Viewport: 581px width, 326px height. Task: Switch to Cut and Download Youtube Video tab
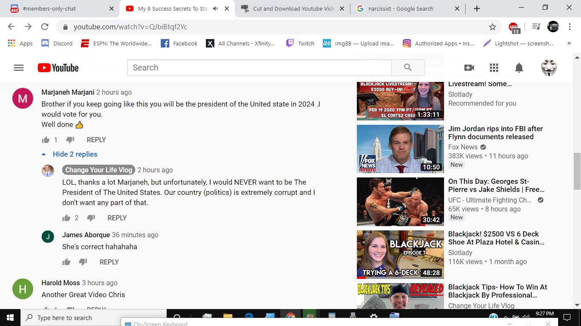[293, 8]
